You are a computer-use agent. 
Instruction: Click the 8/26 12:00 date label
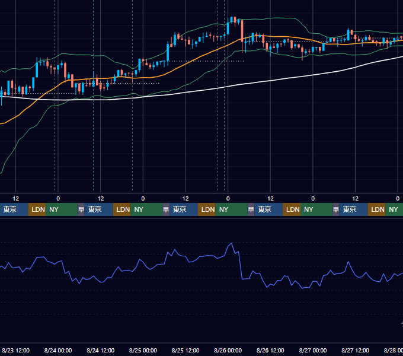[270, 350]
